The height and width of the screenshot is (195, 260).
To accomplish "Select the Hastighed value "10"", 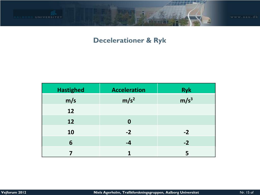I will point(71,132).
